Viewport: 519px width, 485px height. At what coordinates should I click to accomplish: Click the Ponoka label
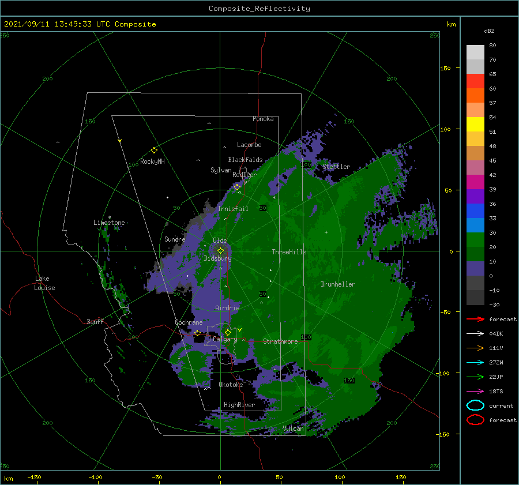pyautogui.click(x=263, y=119)
